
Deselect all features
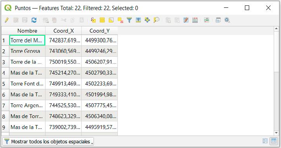click(120, 20)
